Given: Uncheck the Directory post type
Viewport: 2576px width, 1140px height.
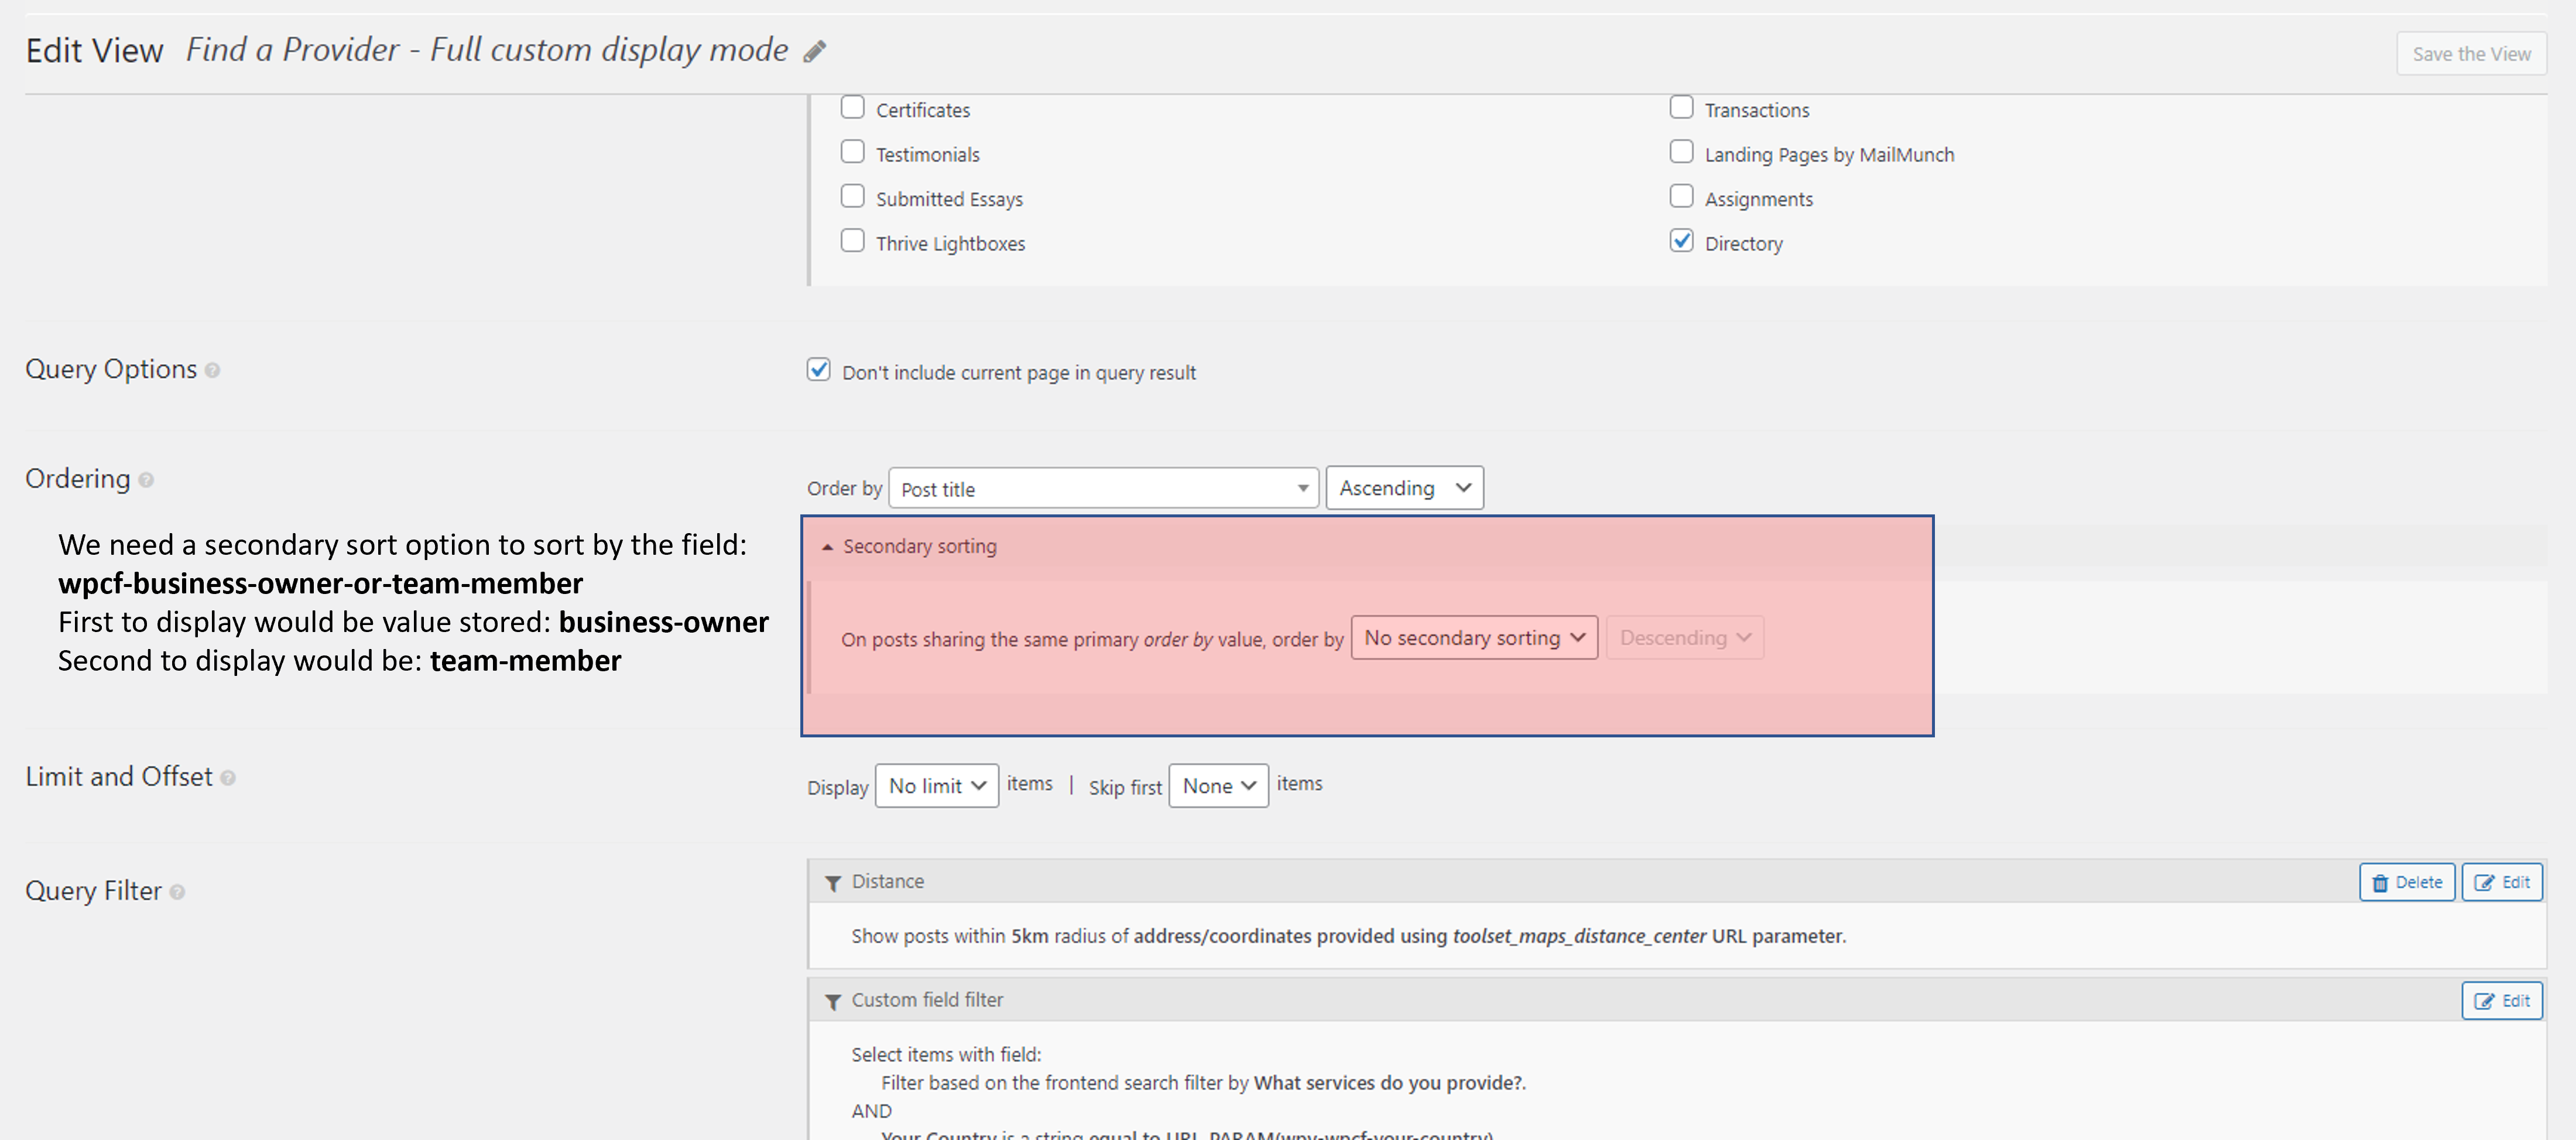Looking at the screenshot, I should [x=1681, y=241].
